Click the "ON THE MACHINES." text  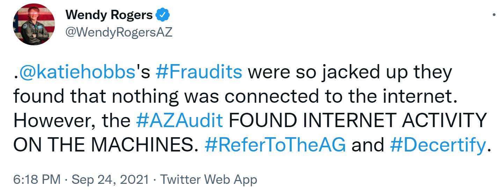(103, 145)
